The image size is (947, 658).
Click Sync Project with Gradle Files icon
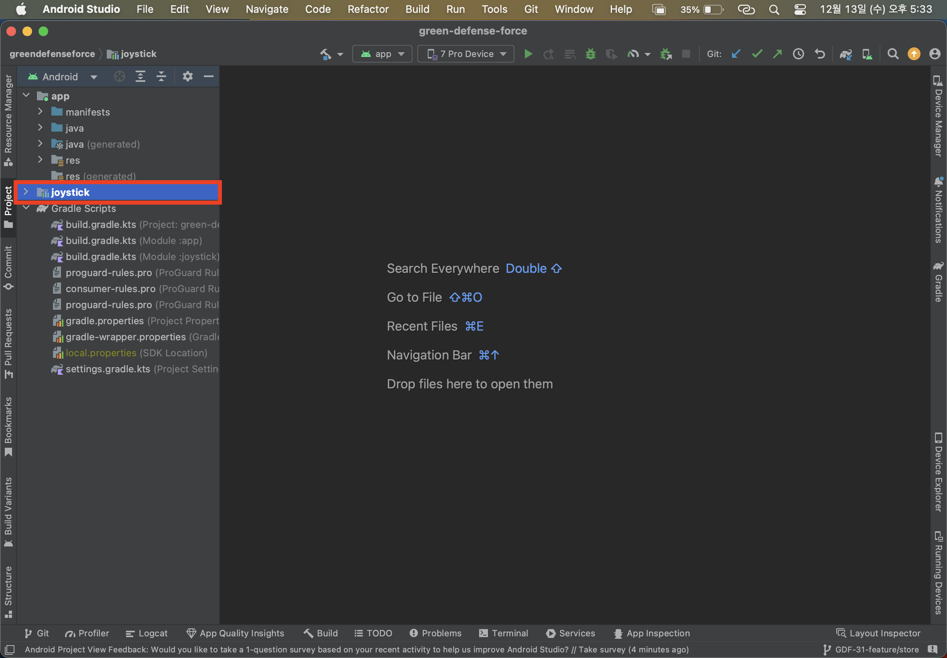tap(845, 54)
